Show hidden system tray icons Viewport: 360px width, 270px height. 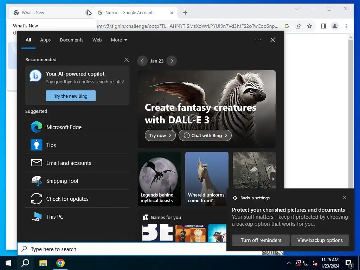click(x=289, y=263)
